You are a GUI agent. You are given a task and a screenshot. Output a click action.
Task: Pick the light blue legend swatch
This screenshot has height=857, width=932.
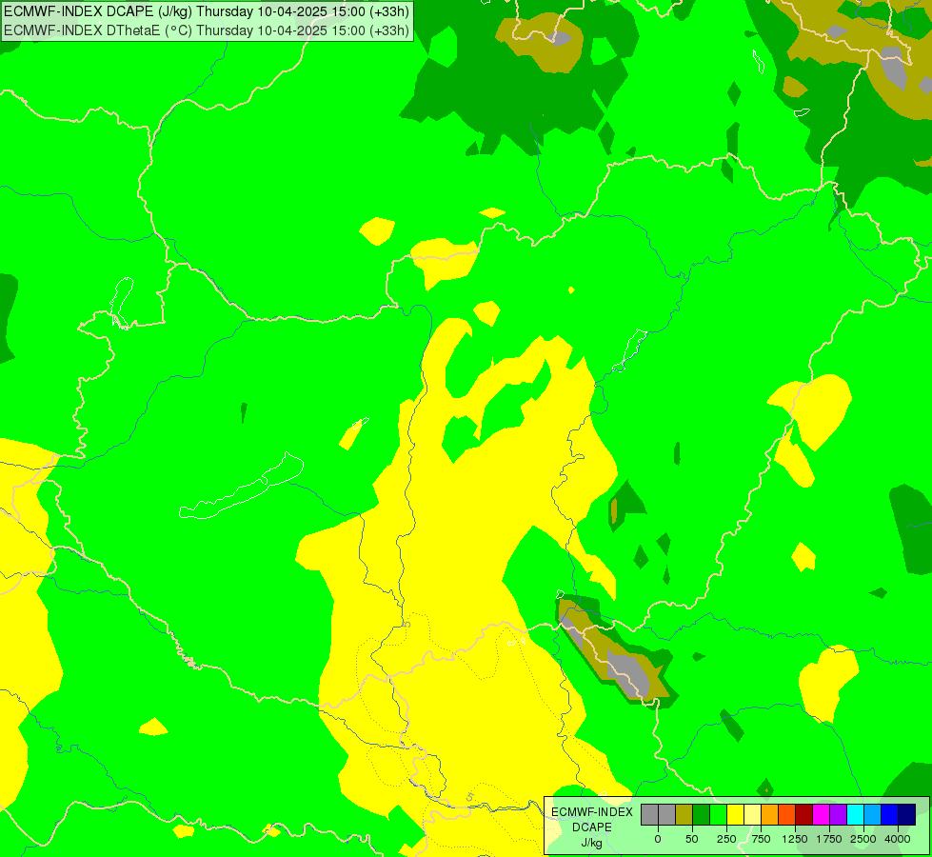tap(873, 814)
